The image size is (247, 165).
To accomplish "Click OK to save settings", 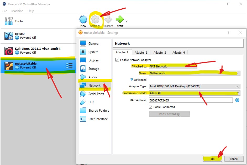I will pyautogui.click(x=213, y=159).
